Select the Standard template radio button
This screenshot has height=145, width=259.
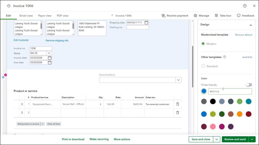[203, 66]
